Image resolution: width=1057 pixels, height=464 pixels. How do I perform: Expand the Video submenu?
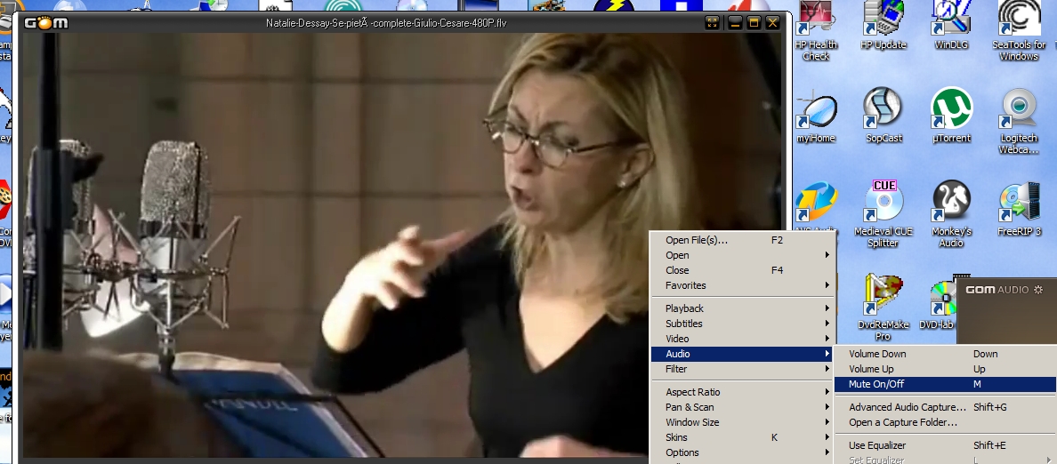click(742, 339)
